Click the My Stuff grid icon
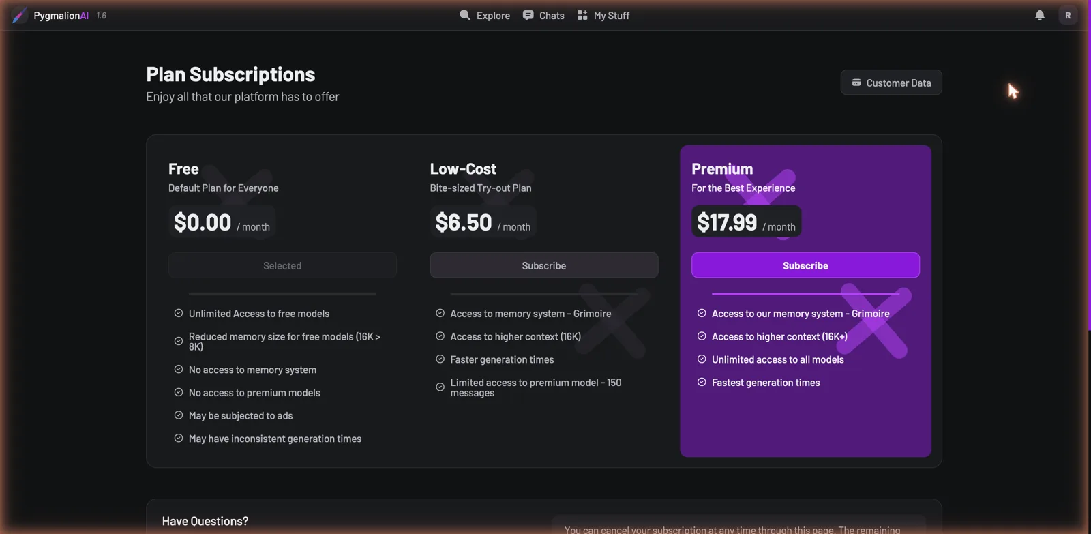 tap(582, 15)
